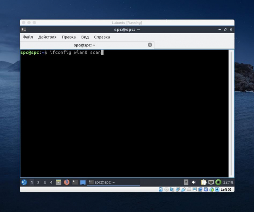The height and width of the screenshot is (212, 254).
Task: Click the spc@spc: ~ taskbar window button
Action: click(113, 182)
